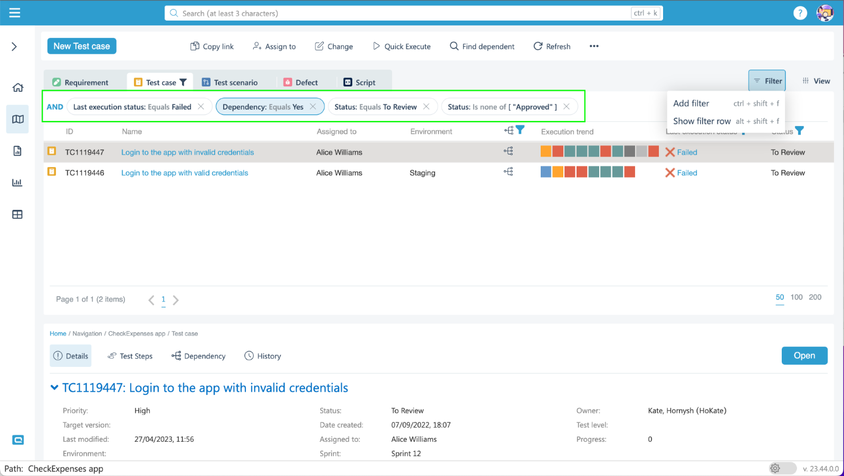
Task: Toggle the switch next to settings gear
Action: (782, 468)
